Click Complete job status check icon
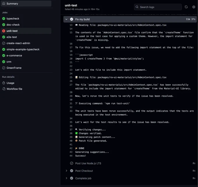The image size is (198, 187). pyautogui.click(x=72, y=178)
